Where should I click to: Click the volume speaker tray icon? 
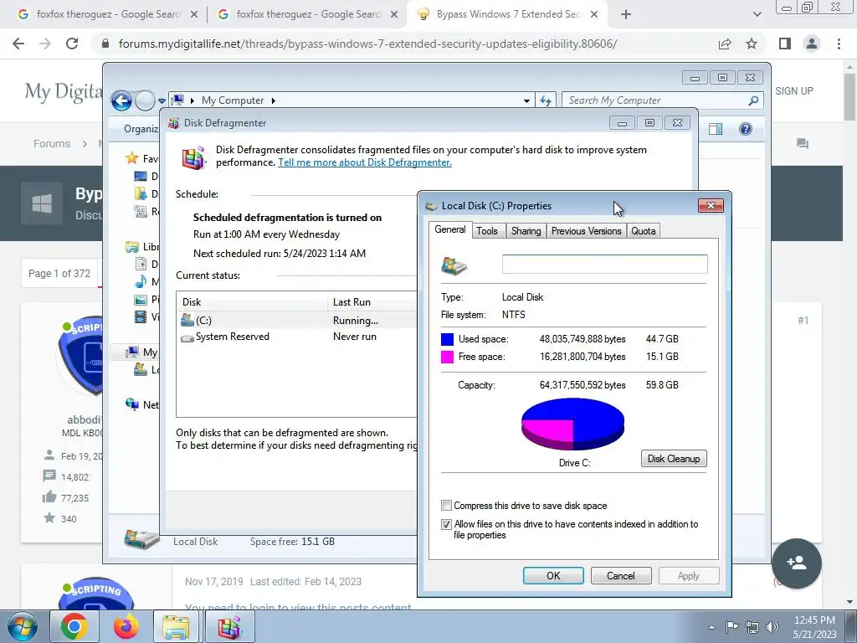click(x=772, y=627)
